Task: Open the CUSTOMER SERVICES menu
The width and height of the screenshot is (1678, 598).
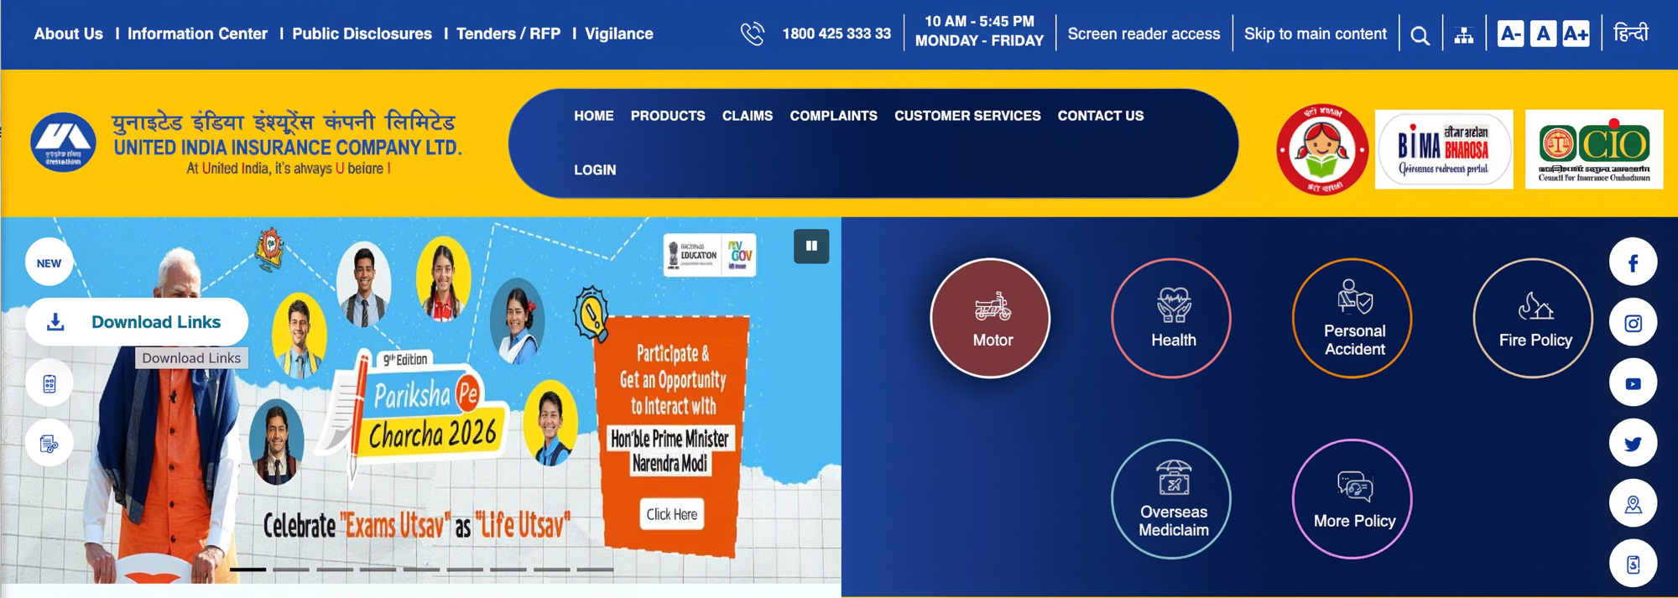Action: click(967, 116)
